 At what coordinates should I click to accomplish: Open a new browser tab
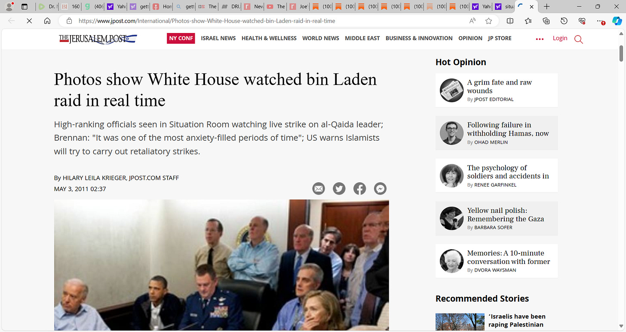546,6
